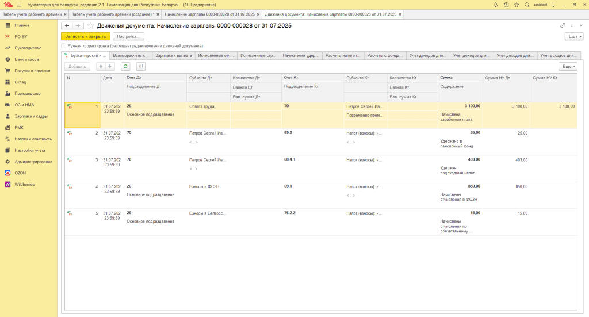Go back with left arrow button

[x=67, y=25]
